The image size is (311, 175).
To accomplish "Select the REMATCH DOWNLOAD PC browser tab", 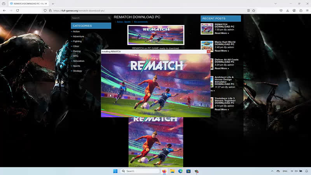I will point(28,3).
